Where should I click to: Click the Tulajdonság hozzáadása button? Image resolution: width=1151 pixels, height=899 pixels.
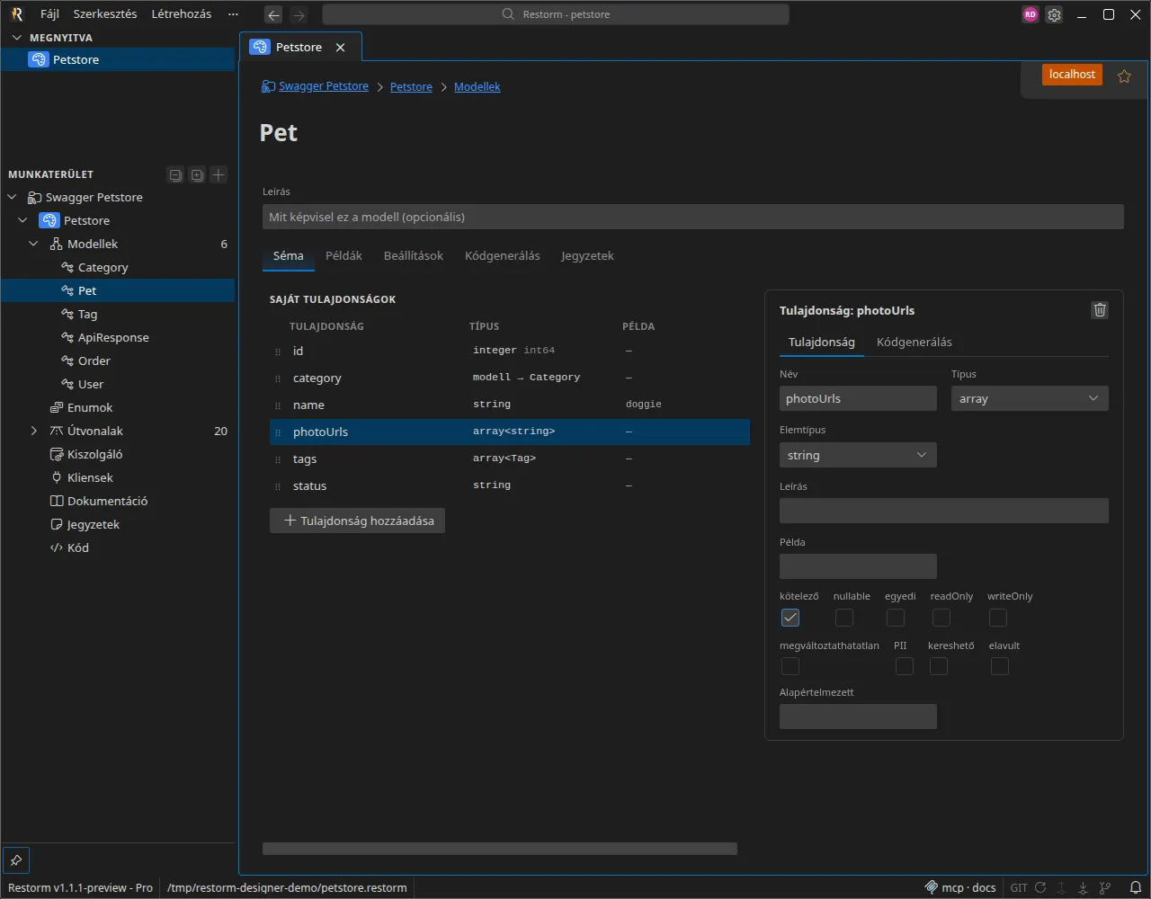tap(357, 521)
